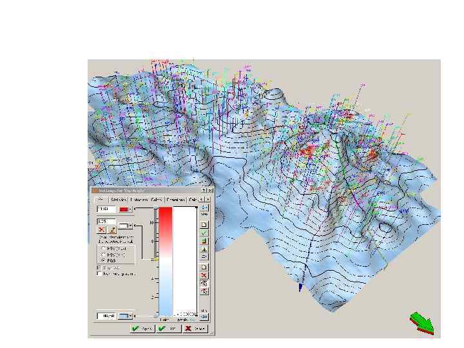Click the red X delete button under the middle value
Screen dimensions: 464x348
point(102,229)
